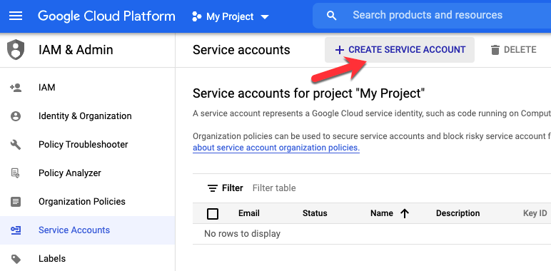Click the 'No rows to display' text
This screenshot has width=551, height=271.
pyautogui.click(x=242, y=234)
